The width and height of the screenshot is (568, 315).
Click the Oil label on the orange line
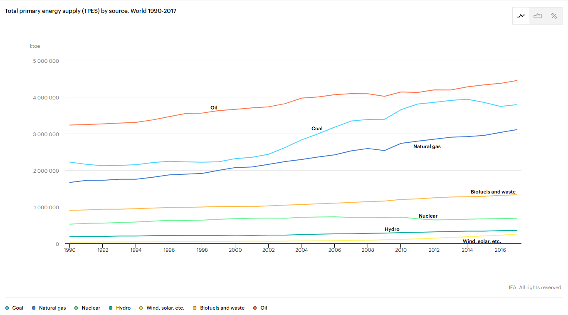214,108
